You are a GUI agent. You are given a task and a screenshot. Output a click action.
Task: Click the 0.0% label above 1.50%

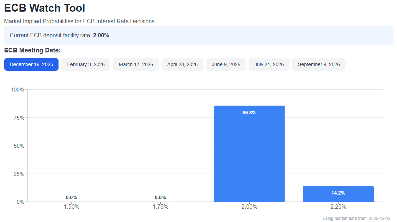72,197
